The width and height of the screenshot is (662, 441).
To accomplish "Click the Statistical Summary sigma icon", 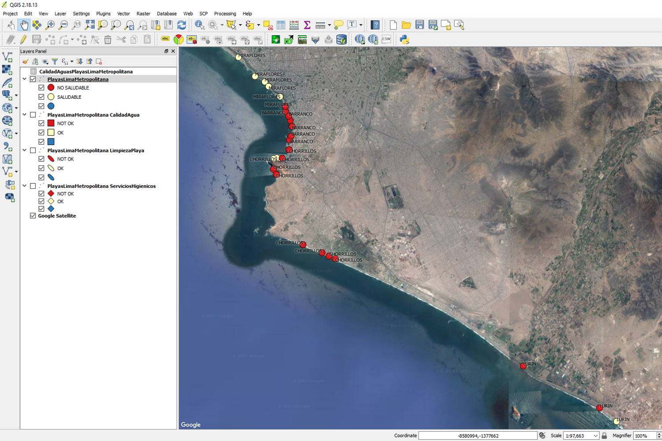I will coord(307,25).
